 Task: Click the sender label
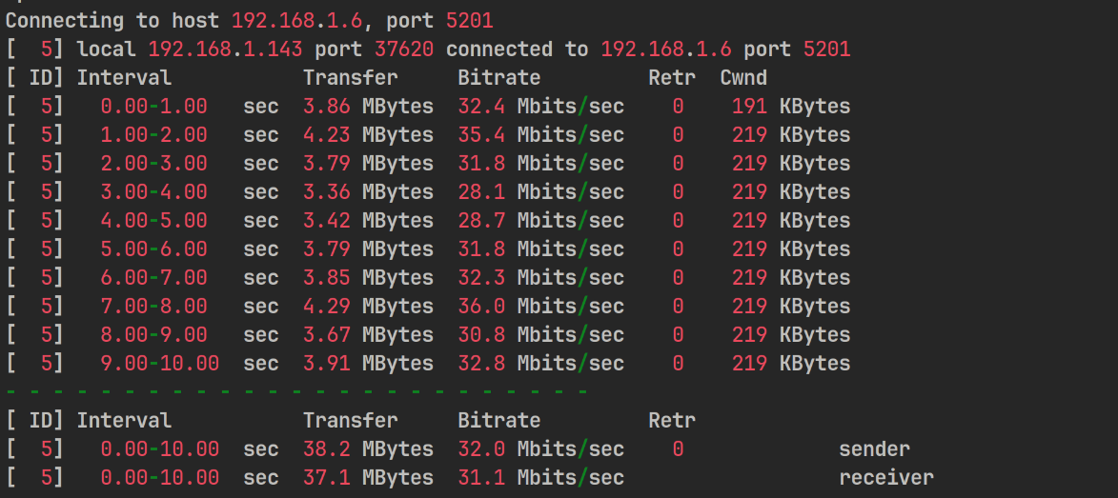coord(874,448)
